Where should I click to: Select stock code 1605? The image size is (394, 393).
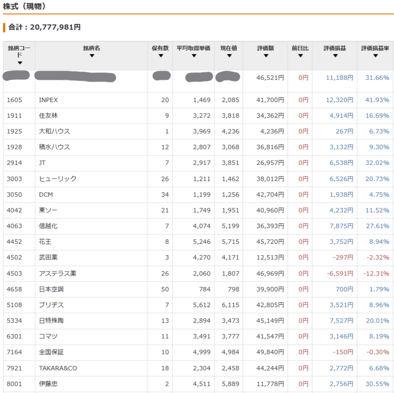(14, 100)
